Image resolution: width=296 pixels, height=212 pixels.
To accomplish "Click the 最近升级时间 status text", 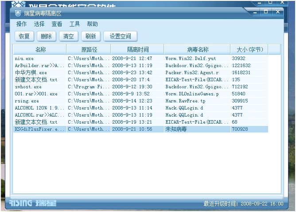I will pyautogui.click(x=243, y=204).
